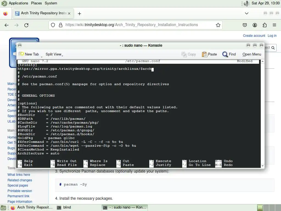Click the clock showing Sat Apr 29
Image resolution: width=281 pixels, height=211 pixels.
(x=265, y=3)
